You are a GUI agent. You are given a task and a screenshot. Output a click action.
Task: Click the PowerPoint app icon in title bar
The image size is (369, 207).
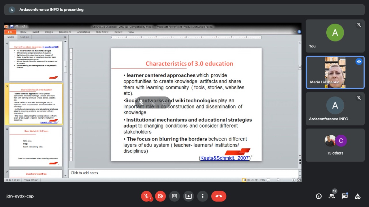(6, 26)
